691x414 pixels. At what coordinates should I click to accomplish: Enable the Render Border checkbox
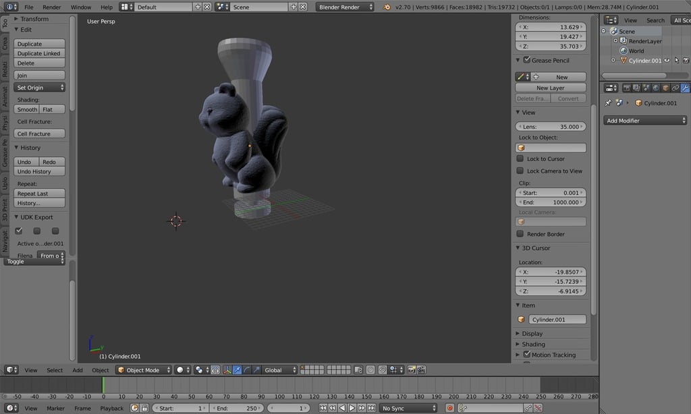520,234
